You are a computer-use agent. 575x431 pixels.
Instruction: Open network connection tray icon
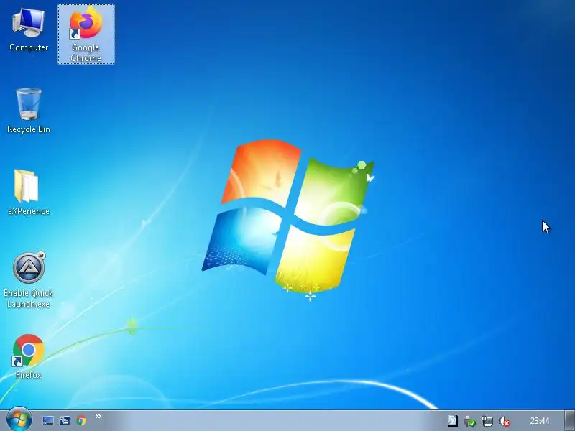[x=487, y=421]
